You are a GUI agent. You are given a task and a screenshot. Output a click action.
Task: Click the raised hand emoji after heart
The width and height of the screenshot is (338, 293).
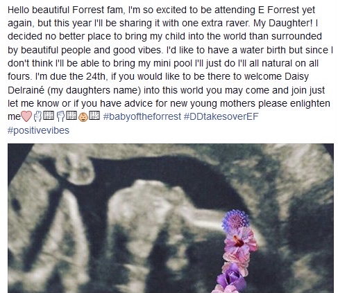click(x=37, y=116)
